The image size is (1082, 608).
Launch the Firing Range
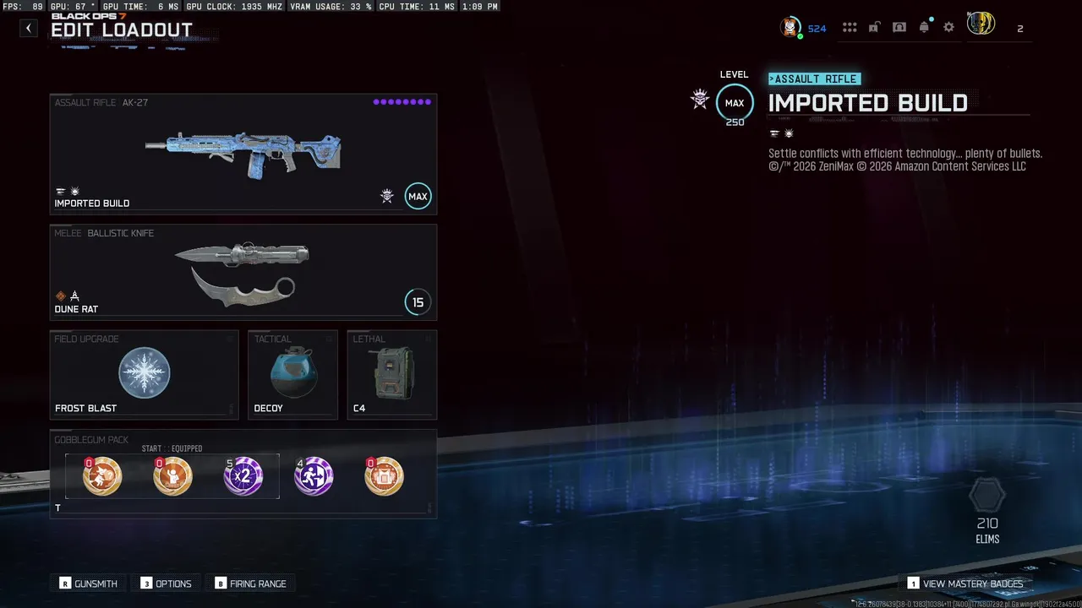[251, 584]
